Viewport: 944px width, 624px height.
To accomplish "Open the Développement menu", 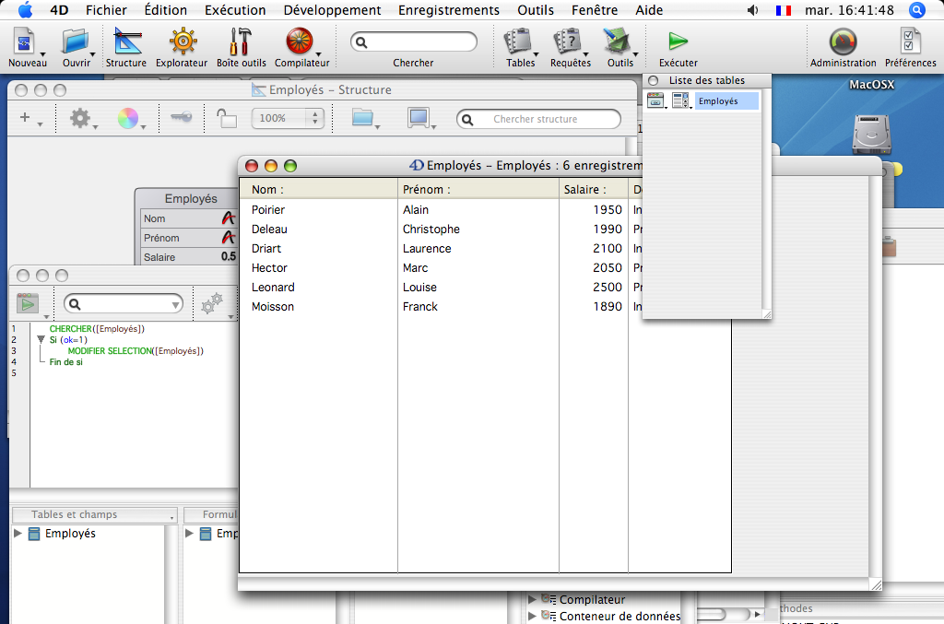I will pos(332,10).
